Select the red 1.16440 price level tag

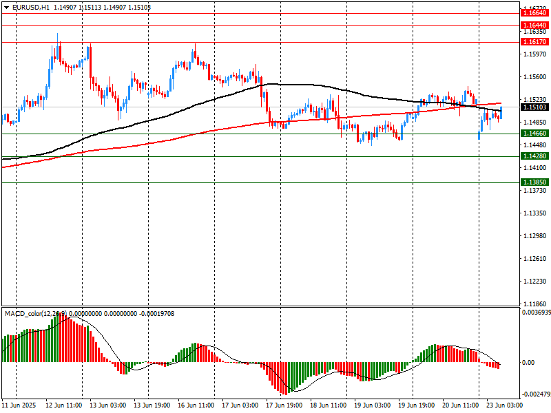coord(534,25)
